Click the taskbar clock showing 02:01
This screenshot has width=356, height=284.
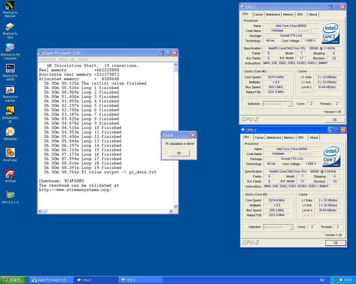348,280
